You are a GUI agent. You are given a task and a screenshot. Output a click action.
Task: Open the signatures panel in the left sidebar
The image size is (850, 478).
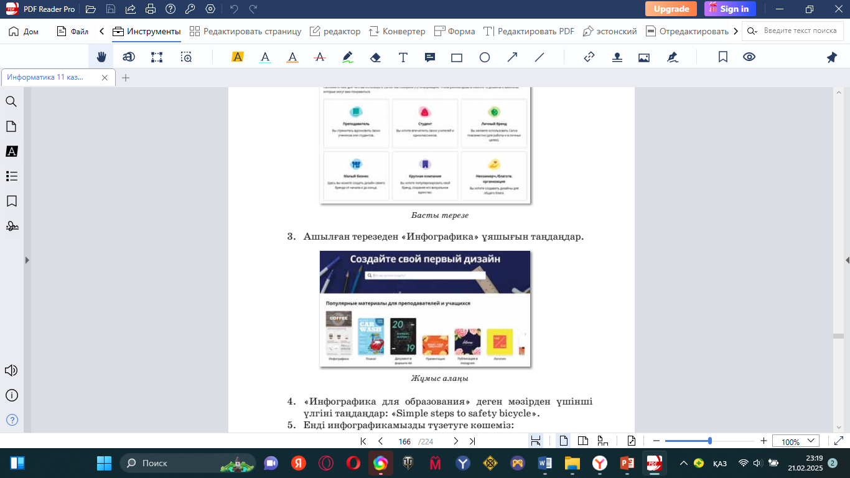point(11,226)
